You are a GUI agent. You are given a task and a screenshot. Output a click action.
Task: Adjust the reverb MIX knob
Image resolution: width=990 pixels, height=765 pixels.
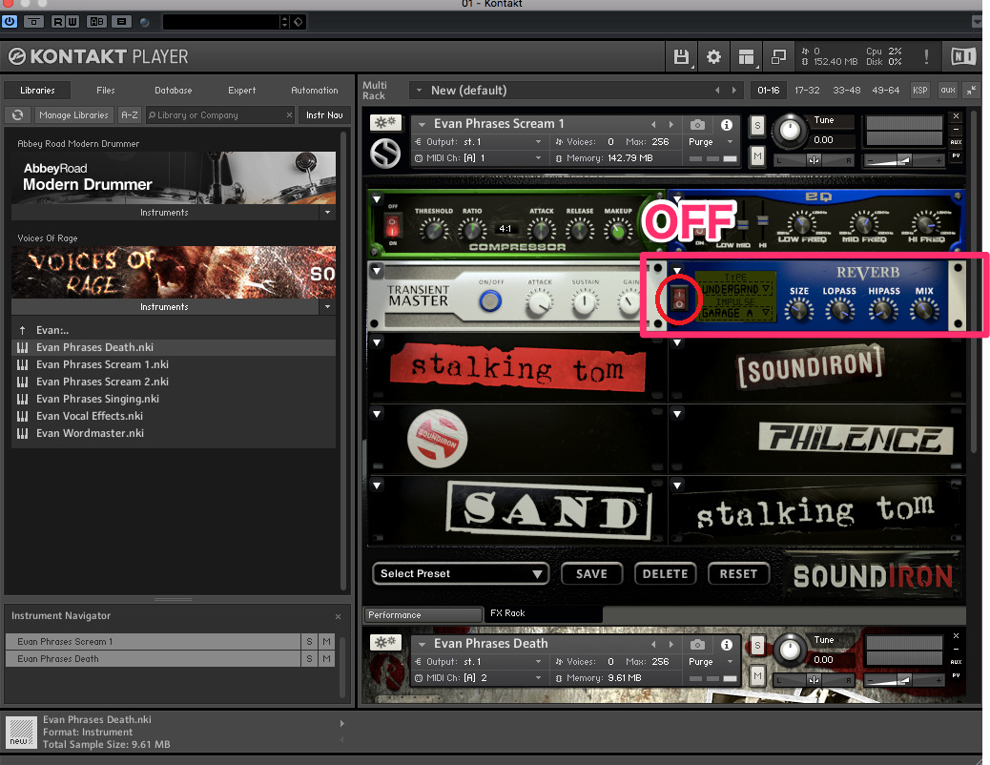coord(923,309)
